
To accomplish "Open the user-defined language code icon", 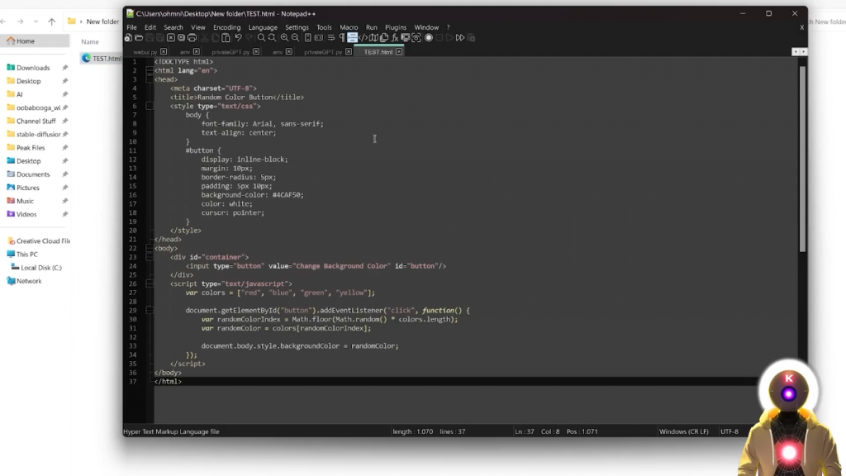I will (364, 38).
